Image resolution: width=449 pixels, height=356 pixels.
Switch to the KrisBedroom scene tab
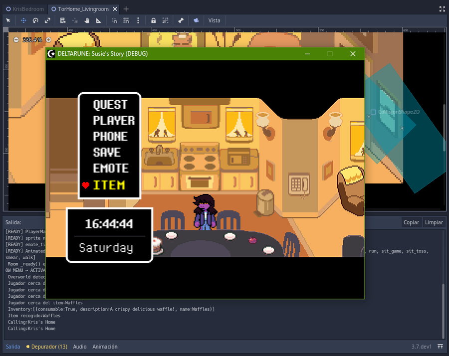pos(25,9)
